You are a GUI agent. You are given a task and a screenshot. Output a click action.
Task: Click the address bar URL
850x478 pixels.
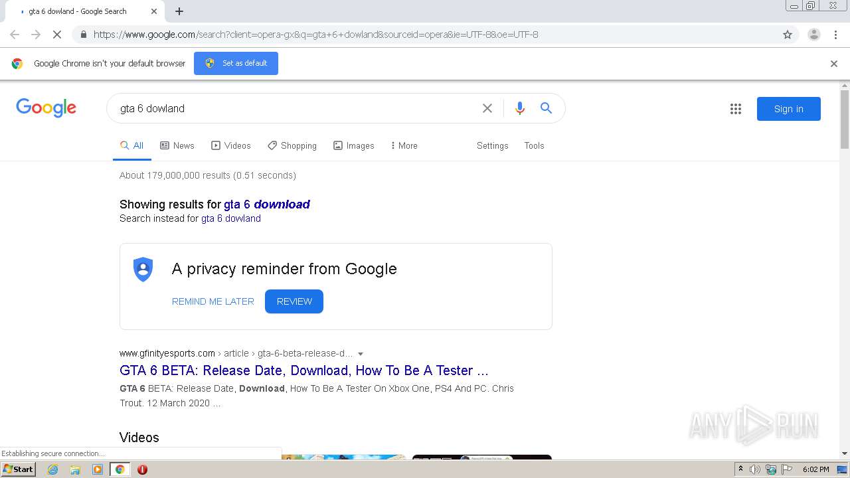[x=315, y=35]
